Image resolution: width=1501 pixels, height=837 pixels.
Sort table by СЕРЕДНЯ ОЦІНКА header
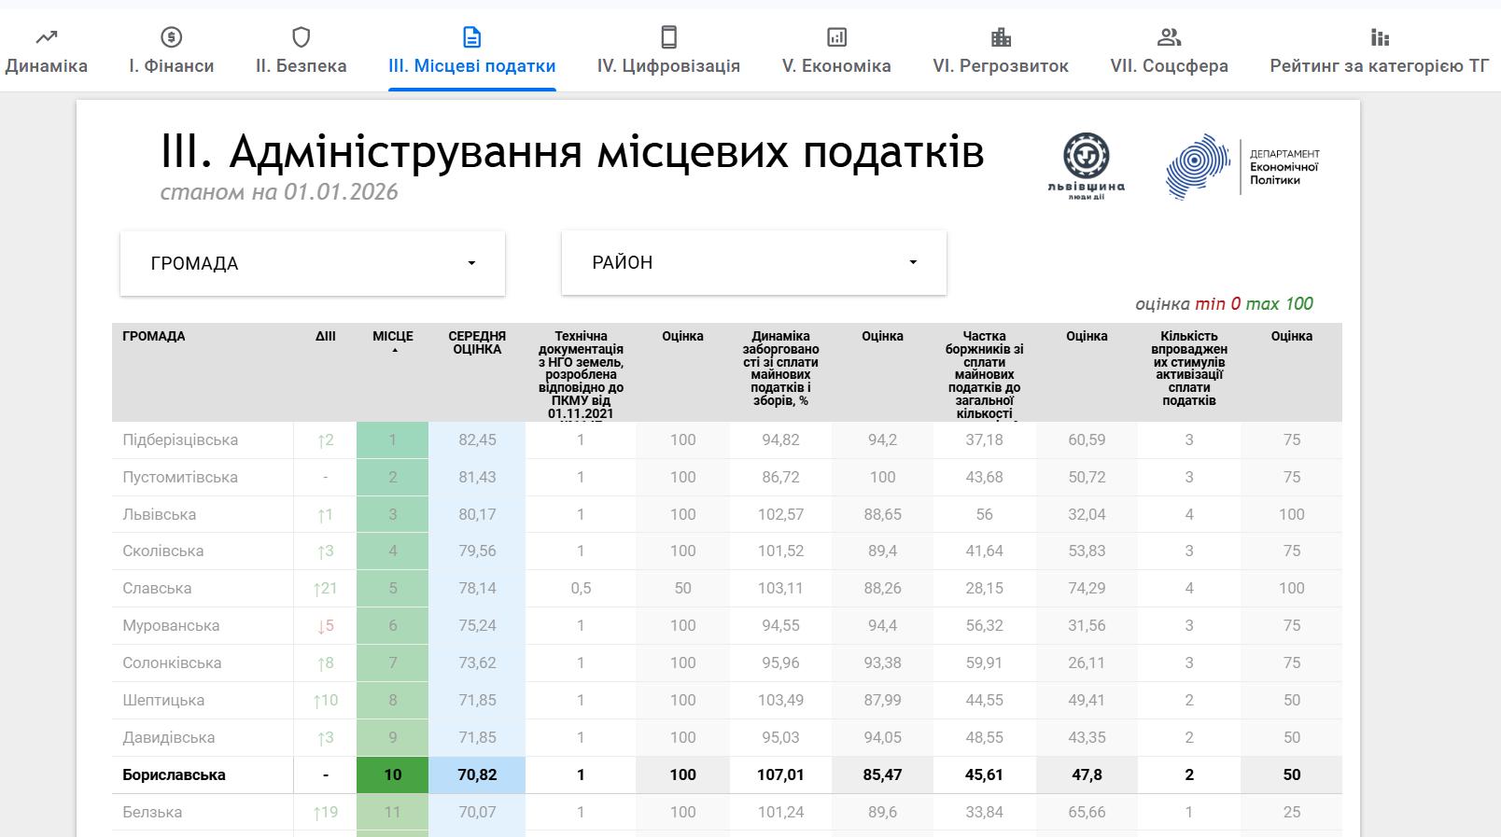point(477,342)
